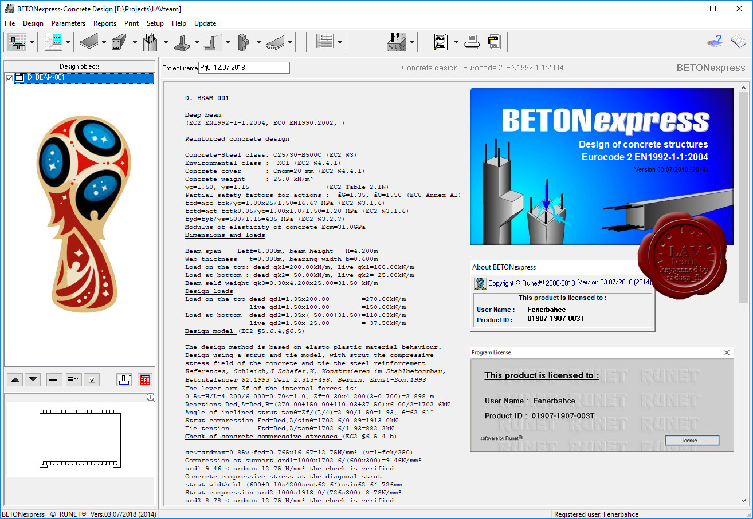The image size is (753, 519).
Task: Open the retaining wall dropdown arrow
Action: click(228, 42)
